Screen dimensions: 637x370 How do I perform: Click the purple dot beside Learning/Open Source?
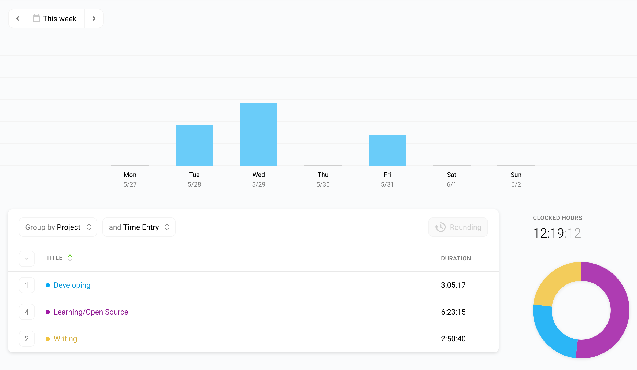tap(48, 312)
